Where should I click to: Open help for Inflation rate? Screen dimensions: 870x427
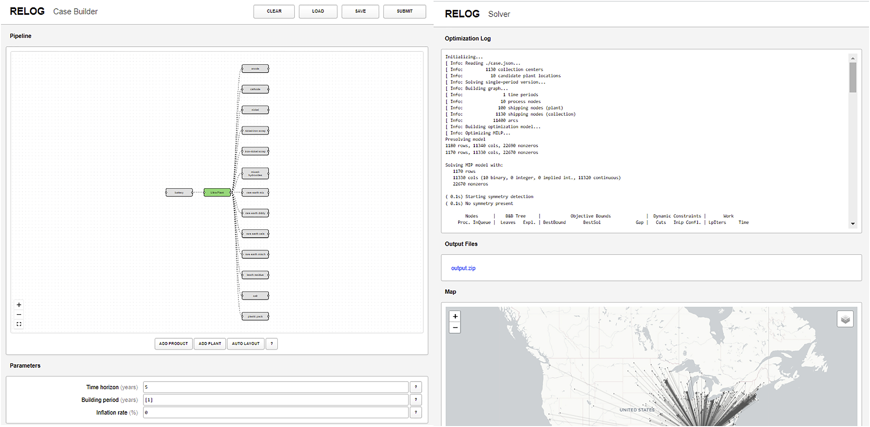[416, 413]
